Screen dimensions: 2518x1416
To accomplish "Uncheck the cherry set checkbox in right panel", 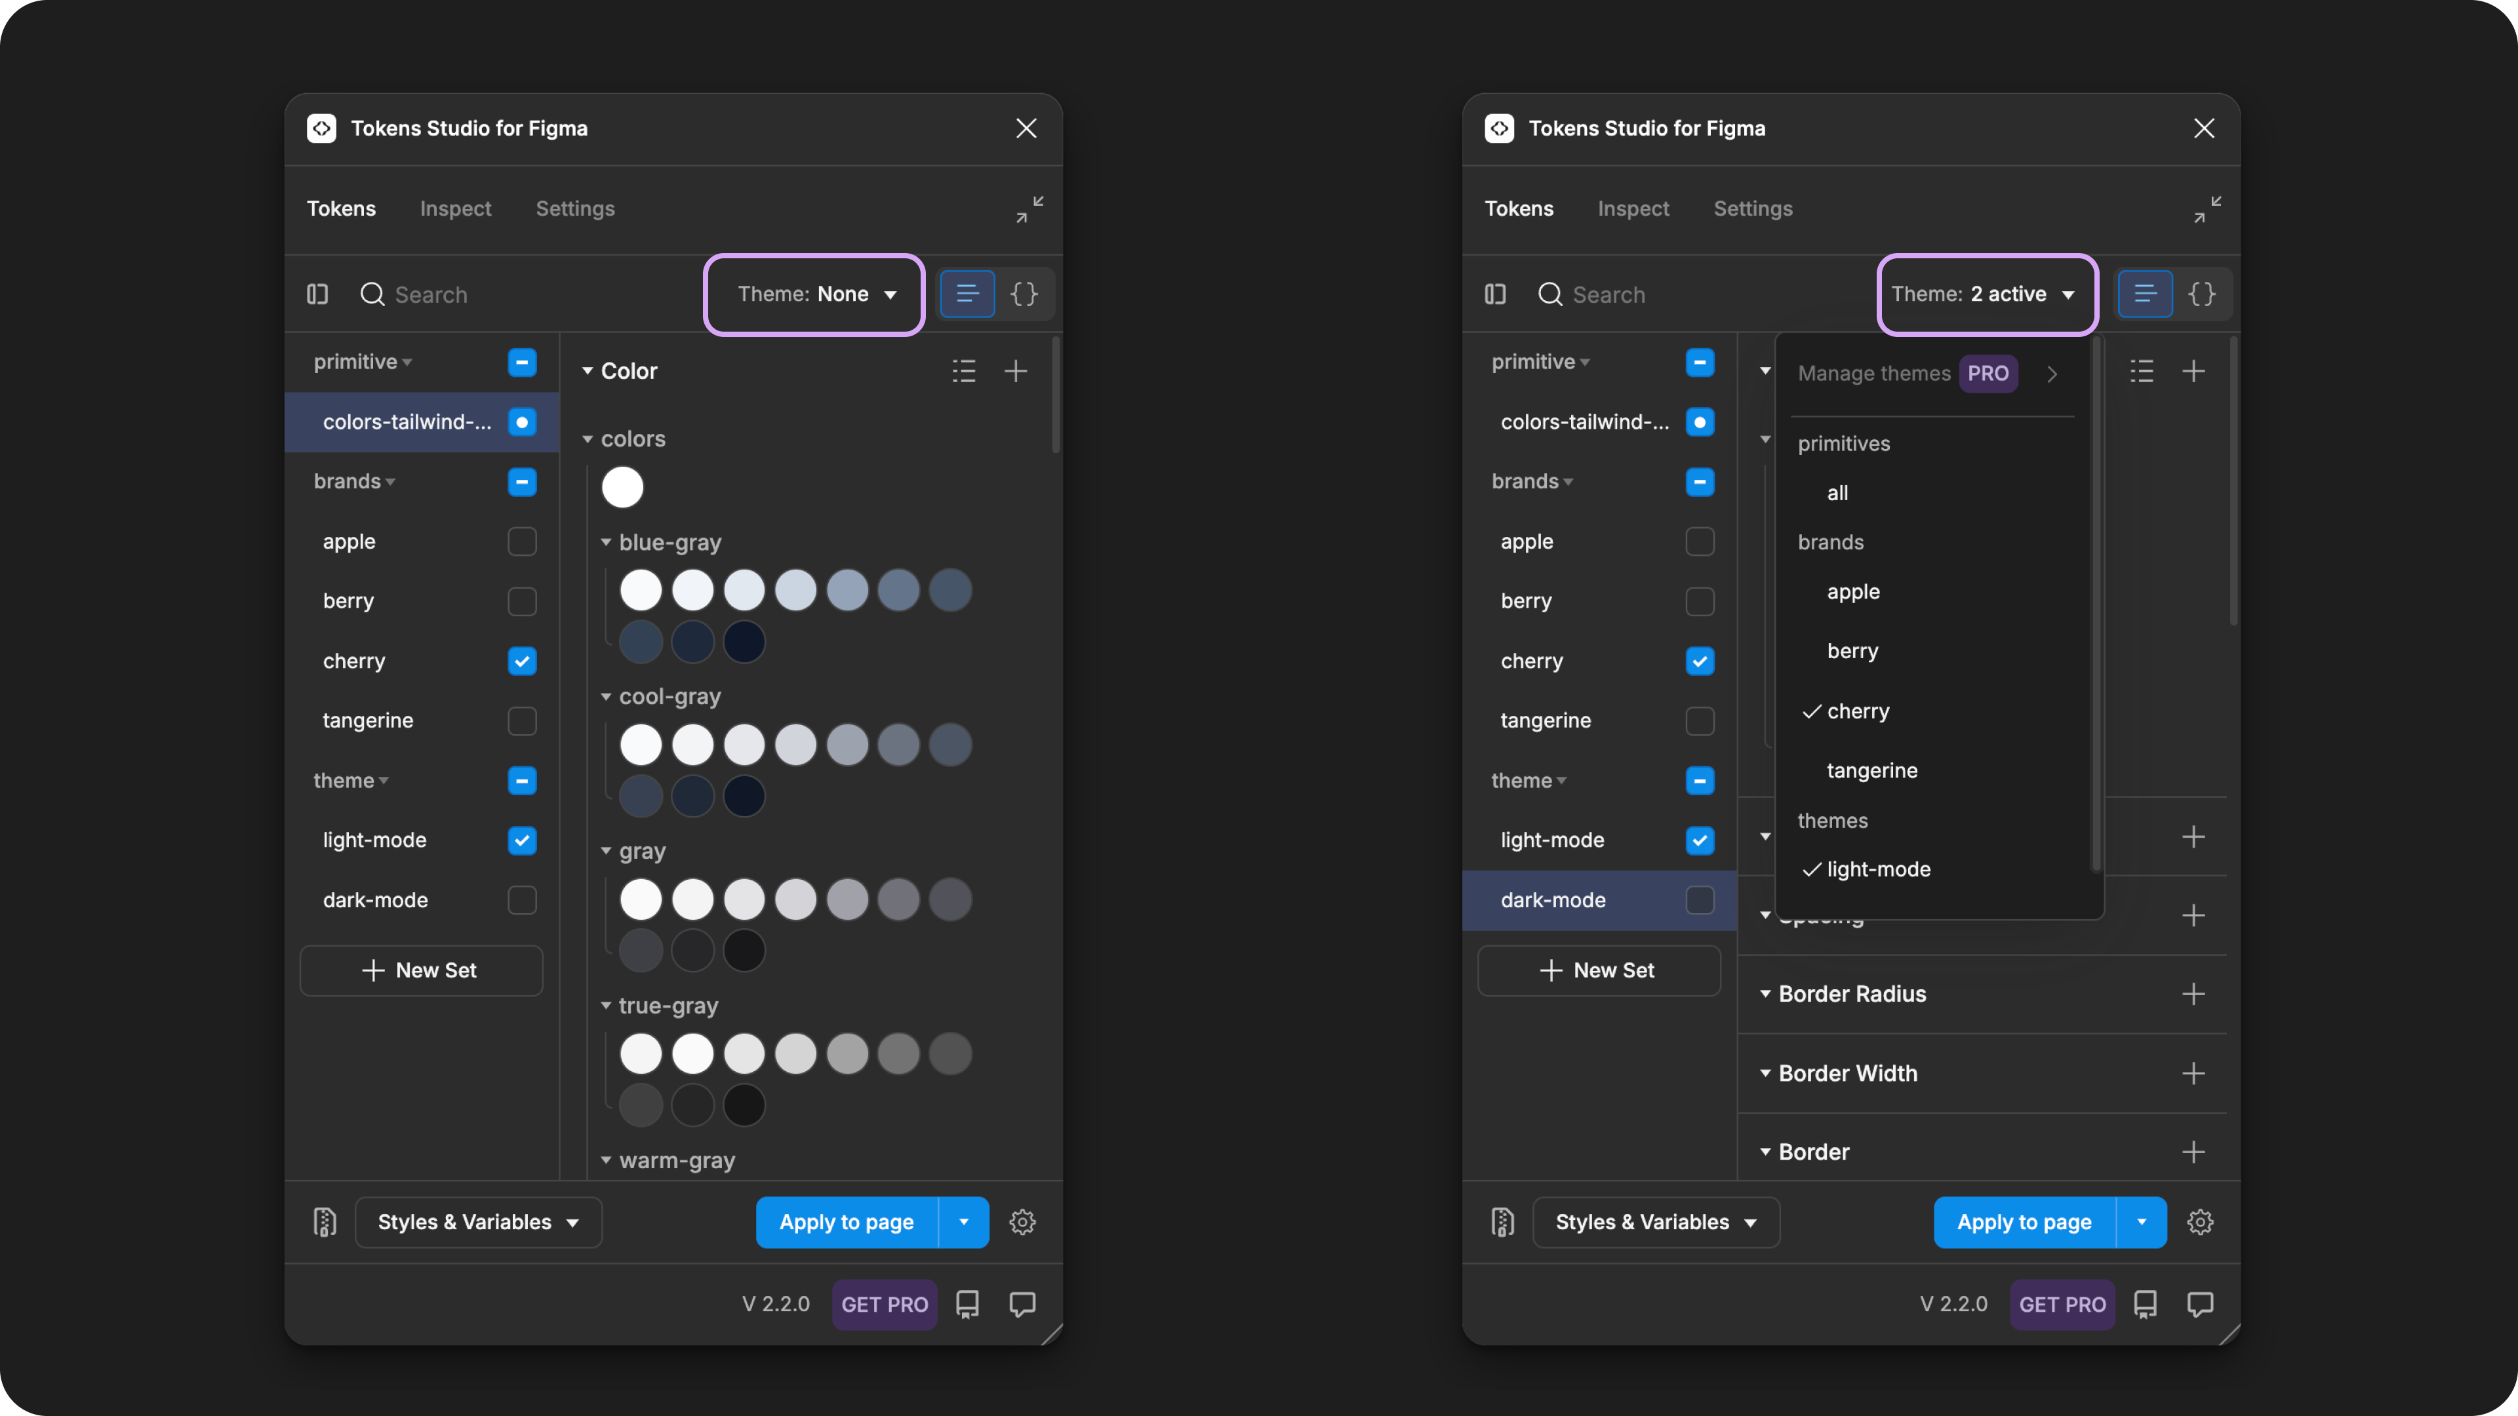I will [1700, 661].
